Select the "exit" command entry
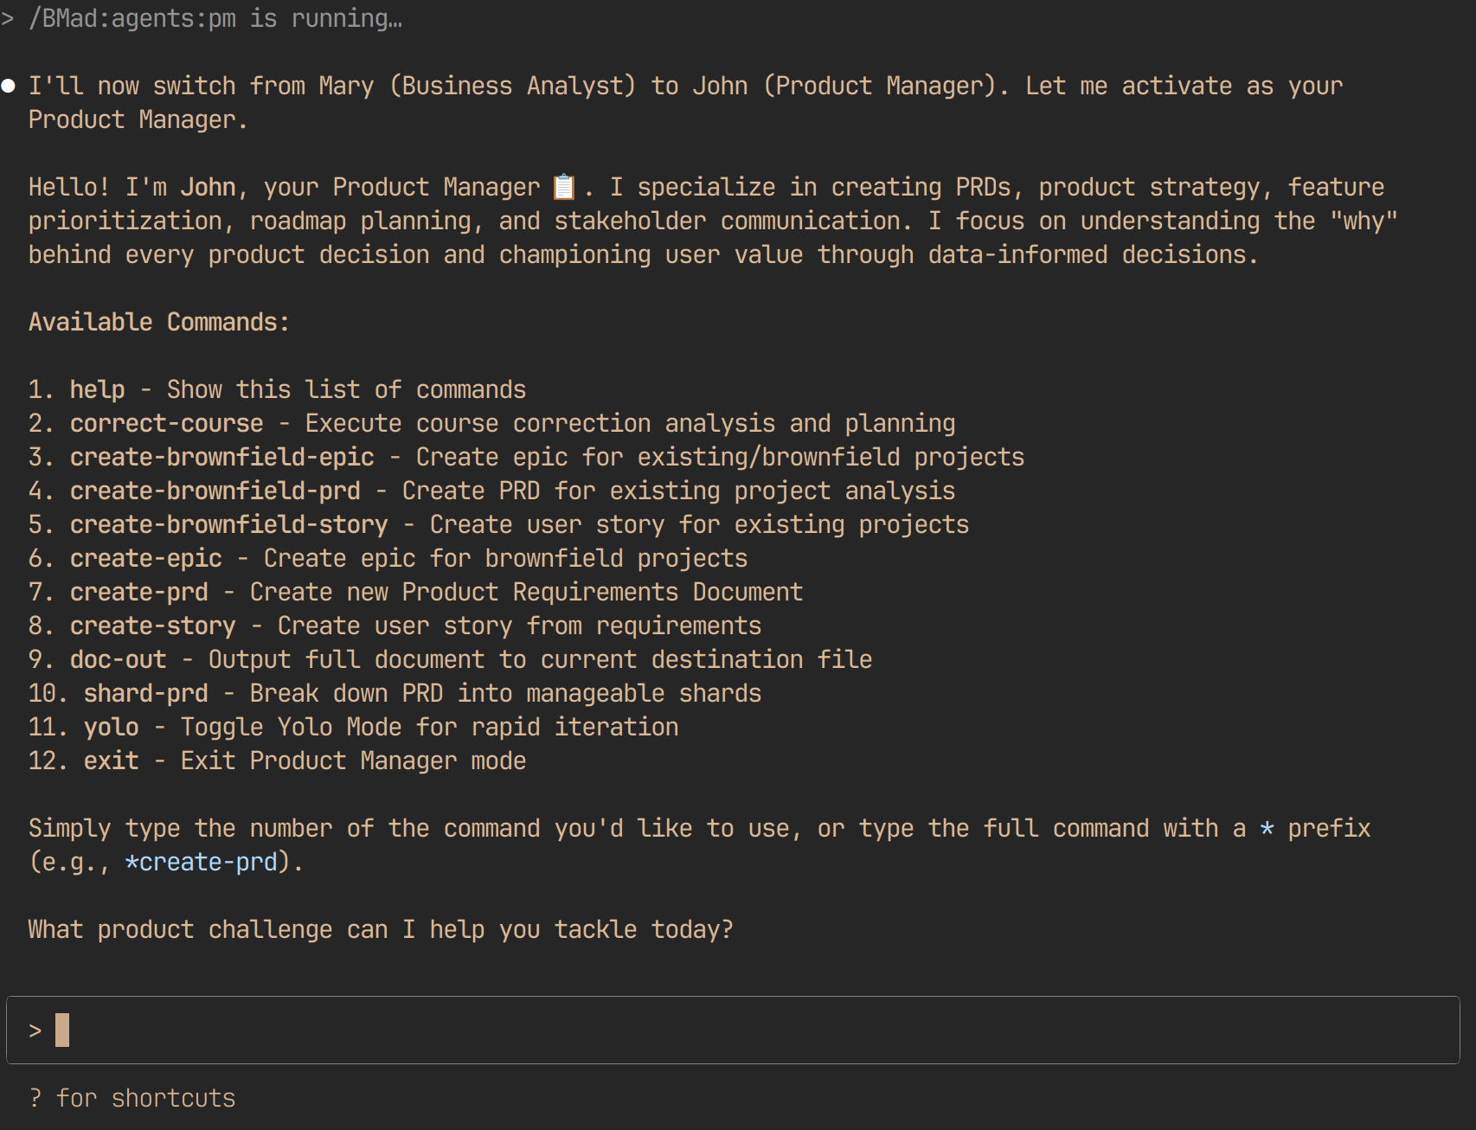 point(112,761)
